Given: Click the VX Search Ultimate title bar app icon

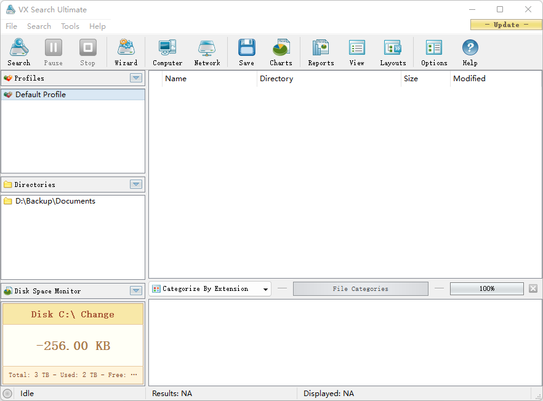Looking at the screenshot, I should coord(10,9).
